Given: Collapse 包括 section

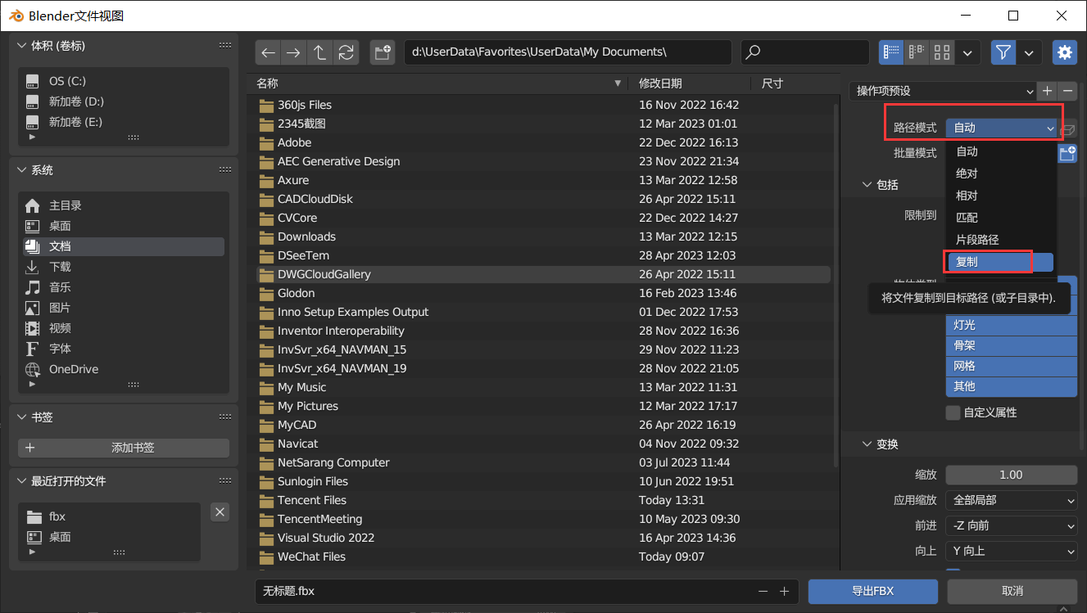Looking at the screenshot, I should (867, 185).
